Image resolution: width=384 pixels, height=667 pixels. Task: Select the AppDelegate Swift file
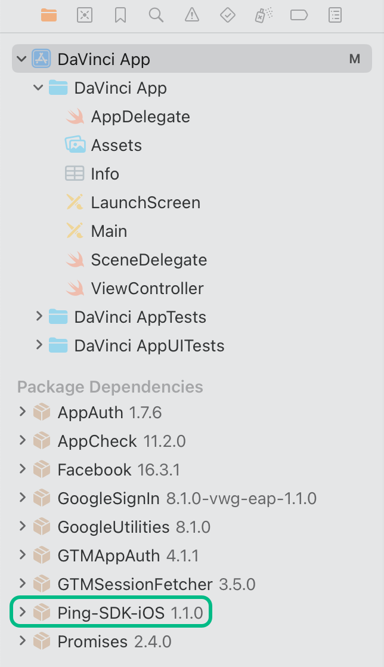[x=141, y=116]
